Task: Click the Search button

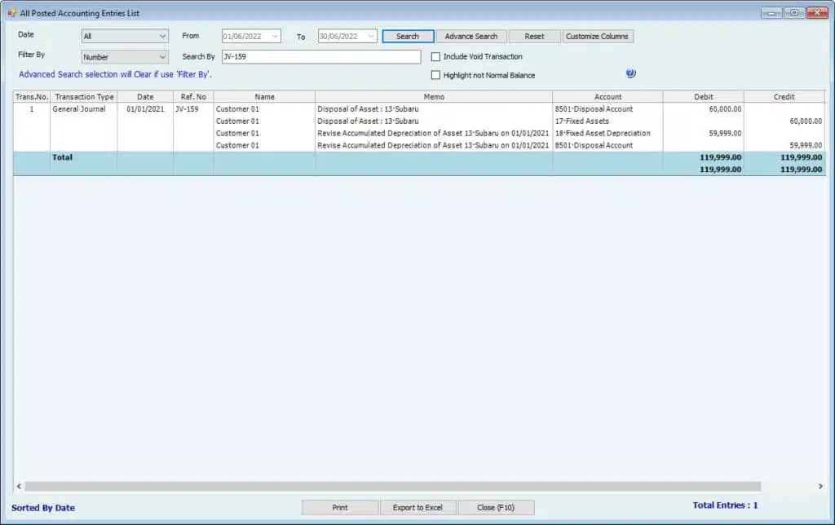Action: point(408,37)
